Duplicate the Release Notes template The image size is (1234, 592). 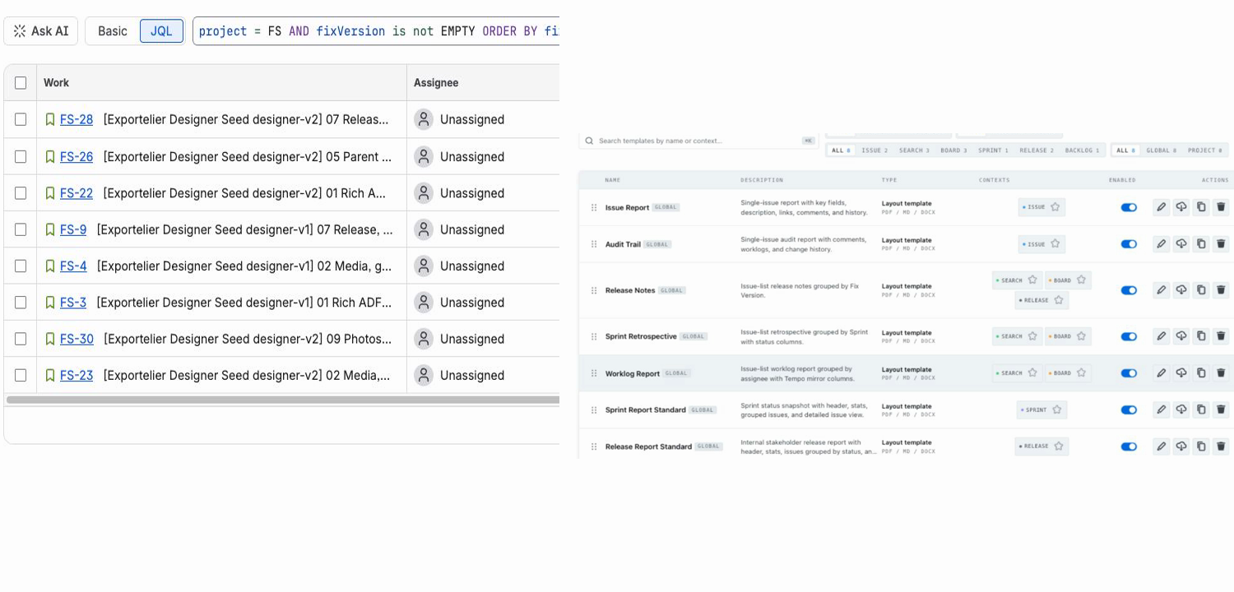(x=1201, y=290)
